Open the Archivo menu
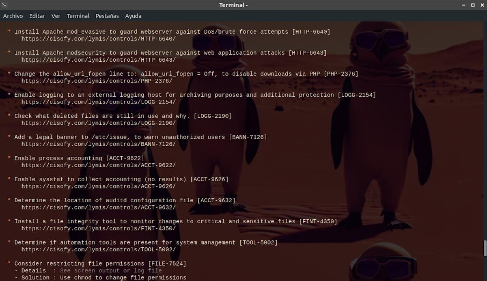This screenshot has height=281, width=487. pyautogui.click(x=13, y=16)
